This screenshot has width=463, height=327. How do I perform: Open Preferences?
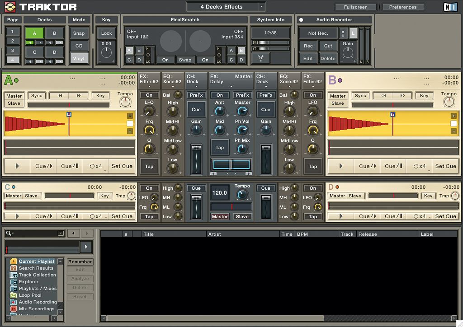403,7
